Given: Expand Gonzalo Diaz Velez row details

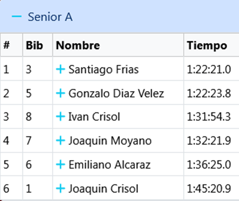Looking at the screenshot, I should click(60, 93).
